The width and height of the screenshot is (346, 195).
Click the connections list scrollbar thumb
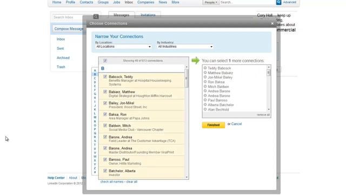[x=187, y=78]
